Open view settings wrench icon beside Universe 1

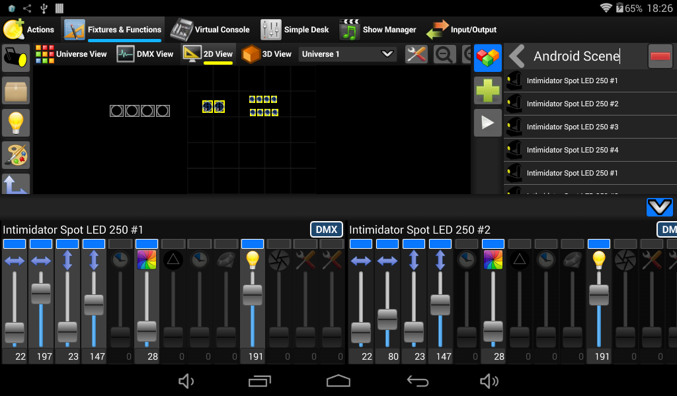417,54
